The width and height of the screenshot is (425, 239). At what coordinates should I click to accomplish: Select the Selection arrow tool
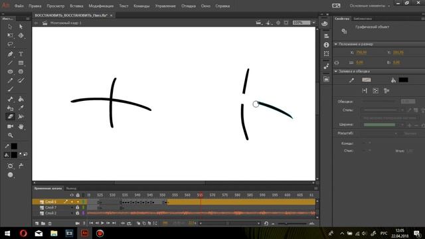pyautogui.click(x=10, y=27)
